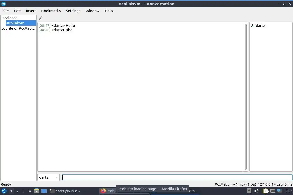
Task: Open the nickname dartz dropdown
Action: click(x=48, y=177)
